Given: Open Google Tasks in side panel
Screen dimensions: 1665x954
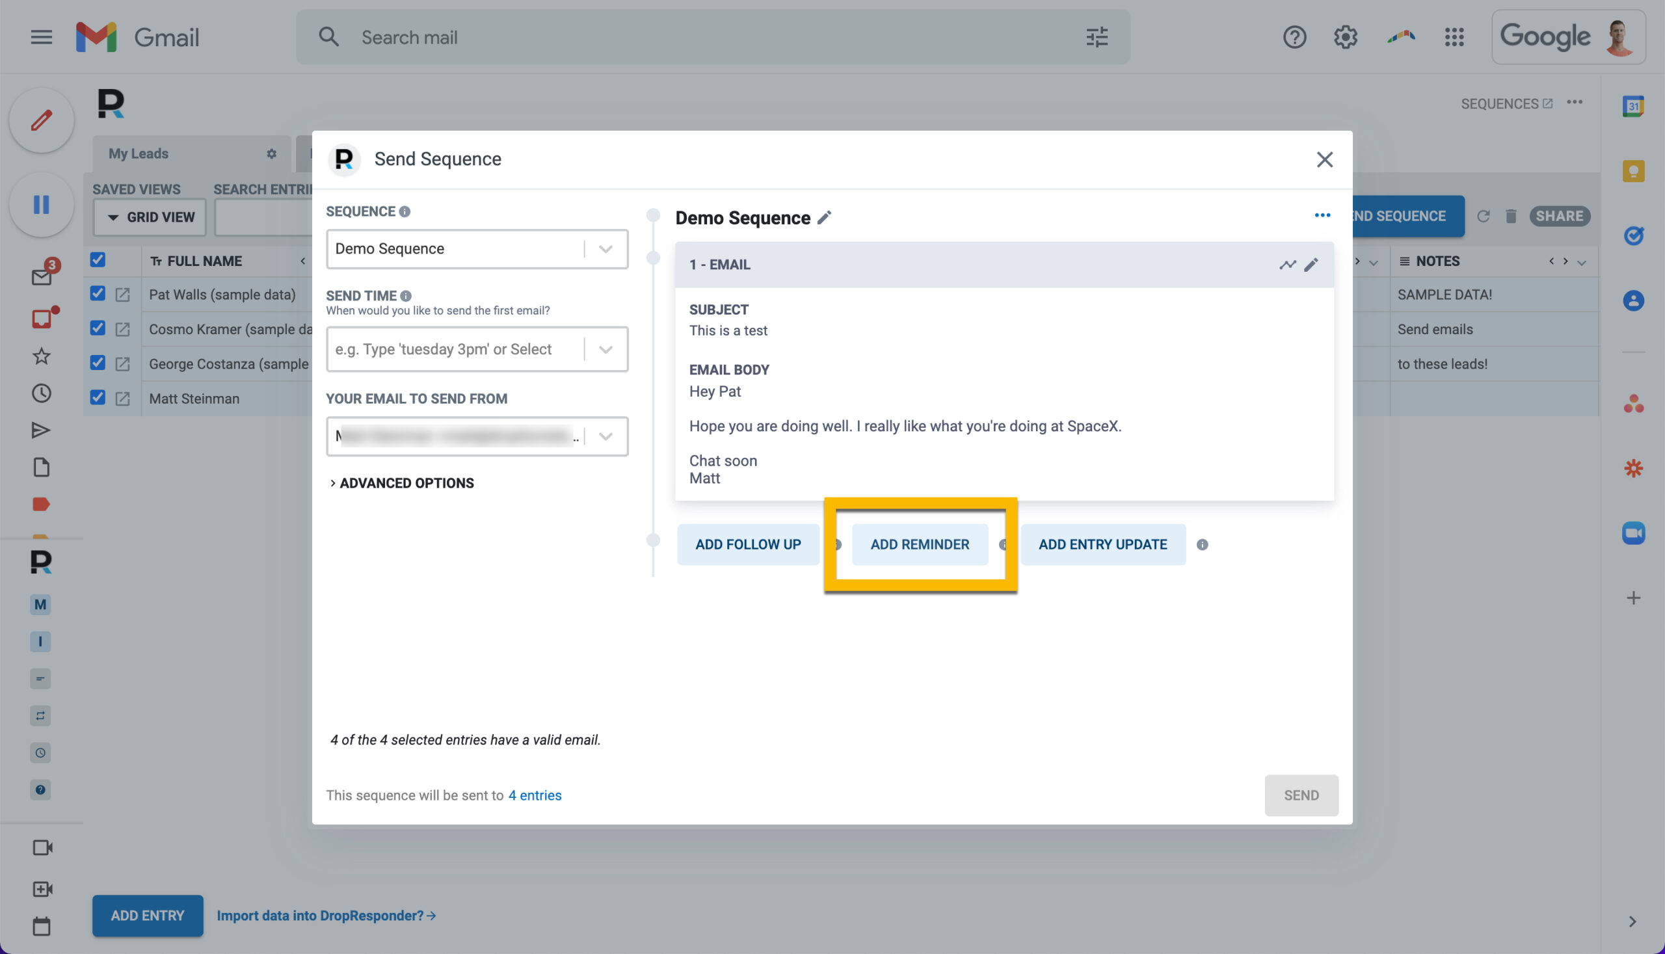Looking at the screenshot, I should (1633, 235).
